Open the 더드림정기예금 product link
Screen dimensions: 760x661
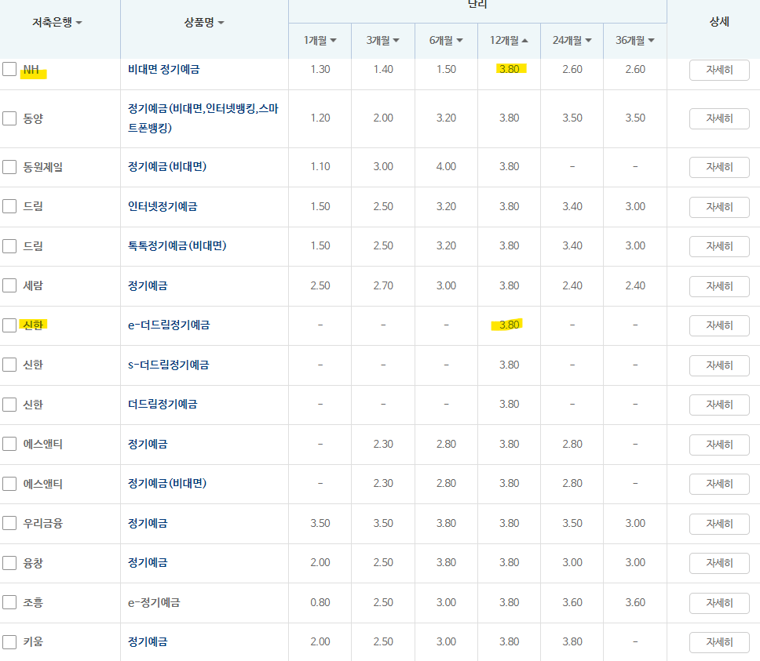click(163, 404)
